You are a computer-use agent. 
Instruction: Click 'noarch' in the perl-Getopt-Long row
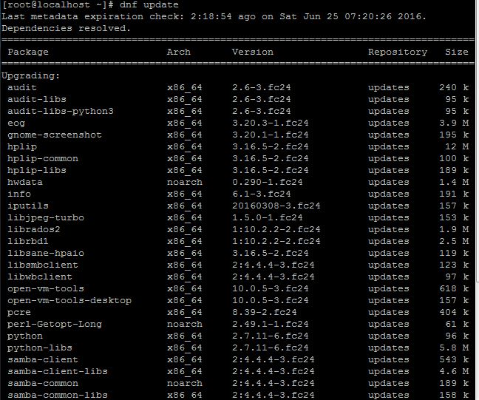pyautogui.click(x=185, y=325)
